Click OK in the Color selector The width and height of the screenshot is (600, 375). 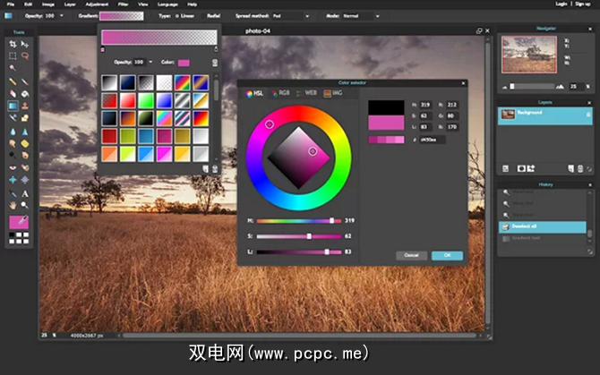[448, 255]
